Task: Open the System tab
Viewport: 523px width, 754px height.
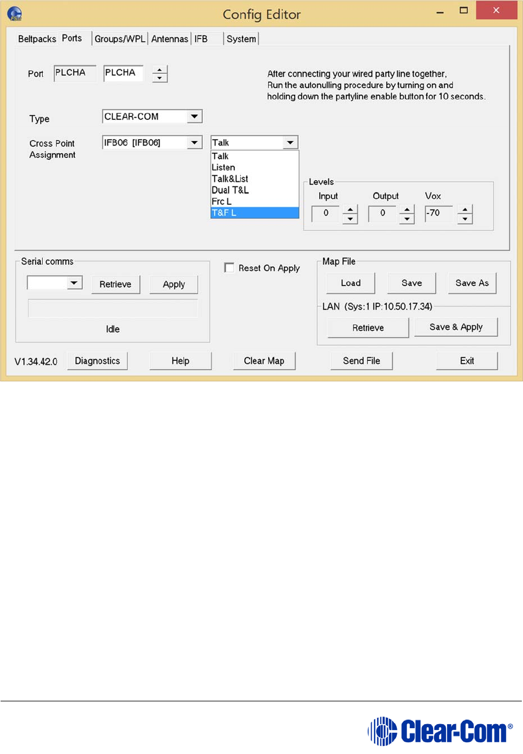Action: [241, 39]
